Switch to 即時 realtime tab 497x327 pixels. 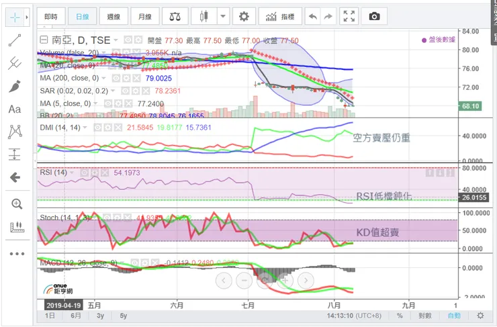point(51,16)
